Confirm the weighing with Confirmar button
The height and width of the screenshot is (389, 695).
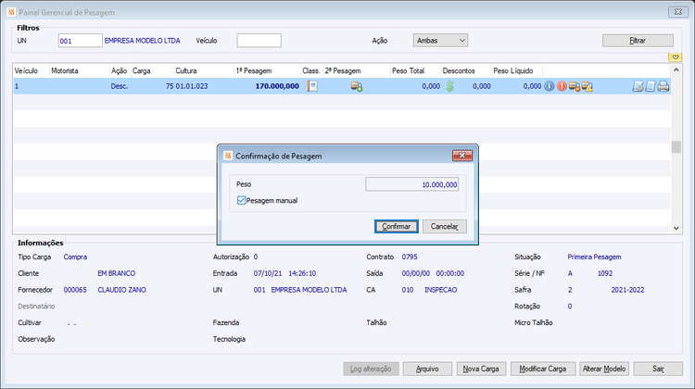397,226
